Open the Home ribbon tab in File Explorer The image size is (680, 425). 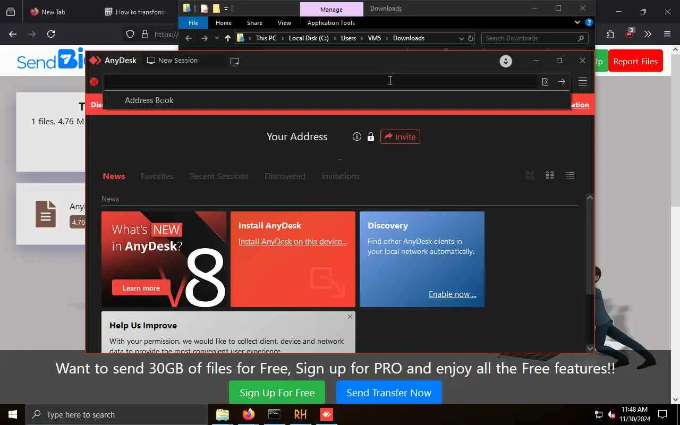224,23
